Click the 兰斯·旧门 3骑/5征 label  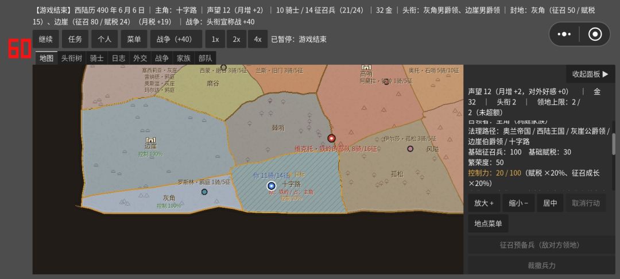coord(279,71)
